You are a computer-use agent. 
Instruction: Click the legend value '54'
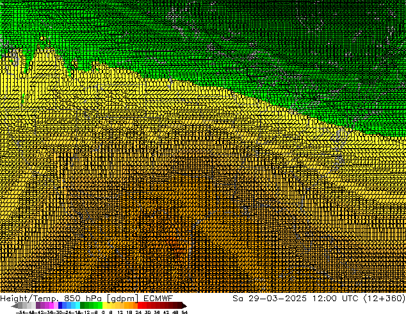[184, 313]
